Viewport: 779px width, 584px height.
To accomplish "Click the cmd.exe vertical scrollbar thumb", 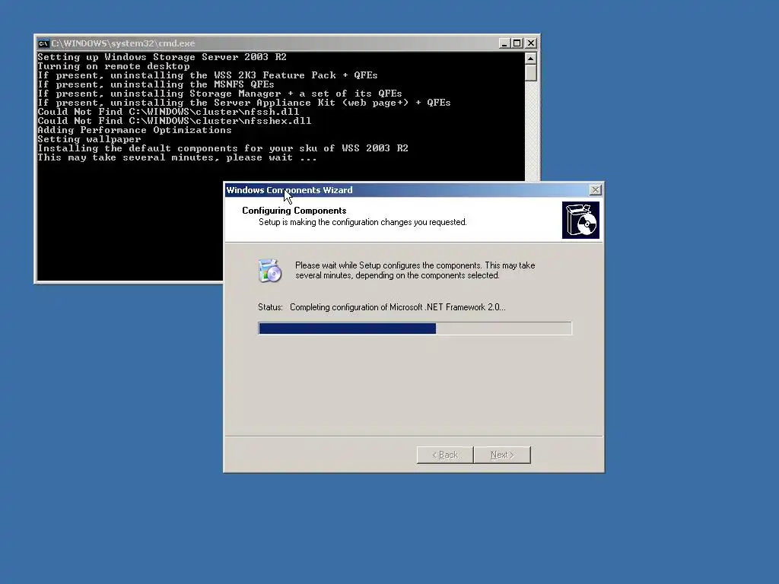I will (x=530, y=73).
